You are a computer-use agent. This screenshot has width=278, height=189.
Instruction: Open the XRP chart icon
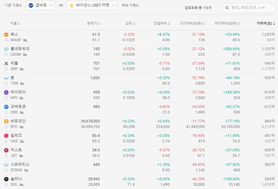click(22, 69)
